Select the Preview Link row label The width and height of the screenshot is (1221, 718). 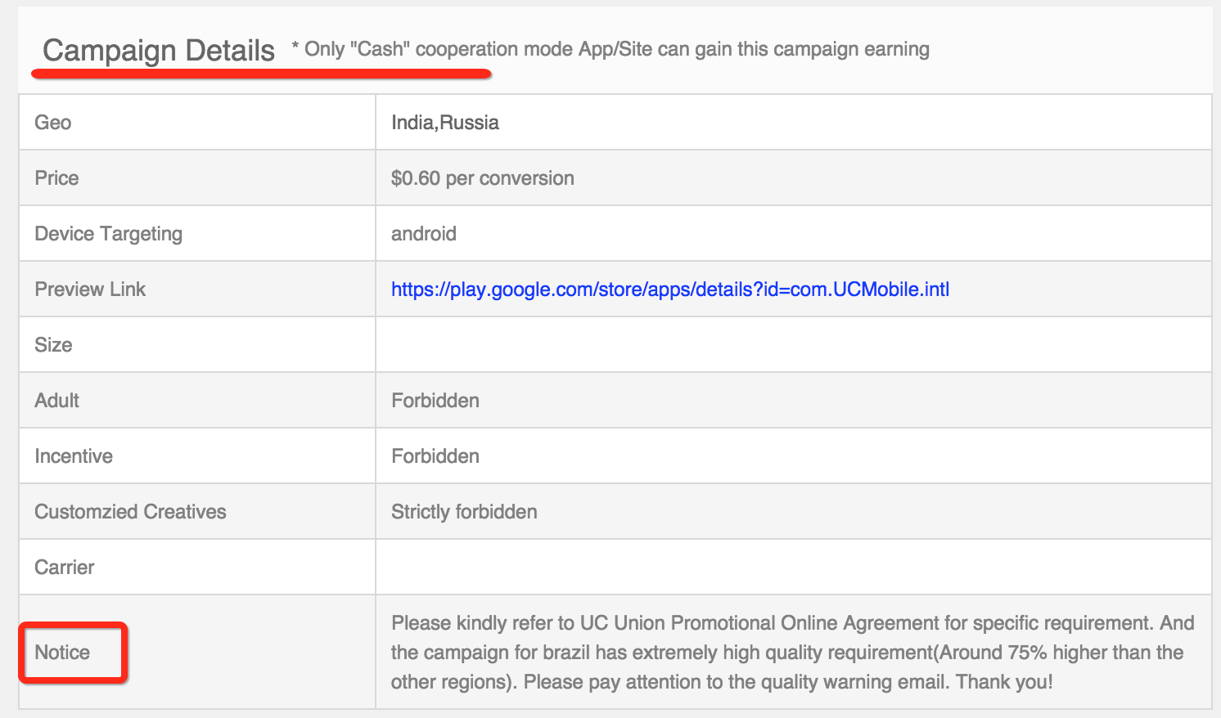click(x=90, y=289)
